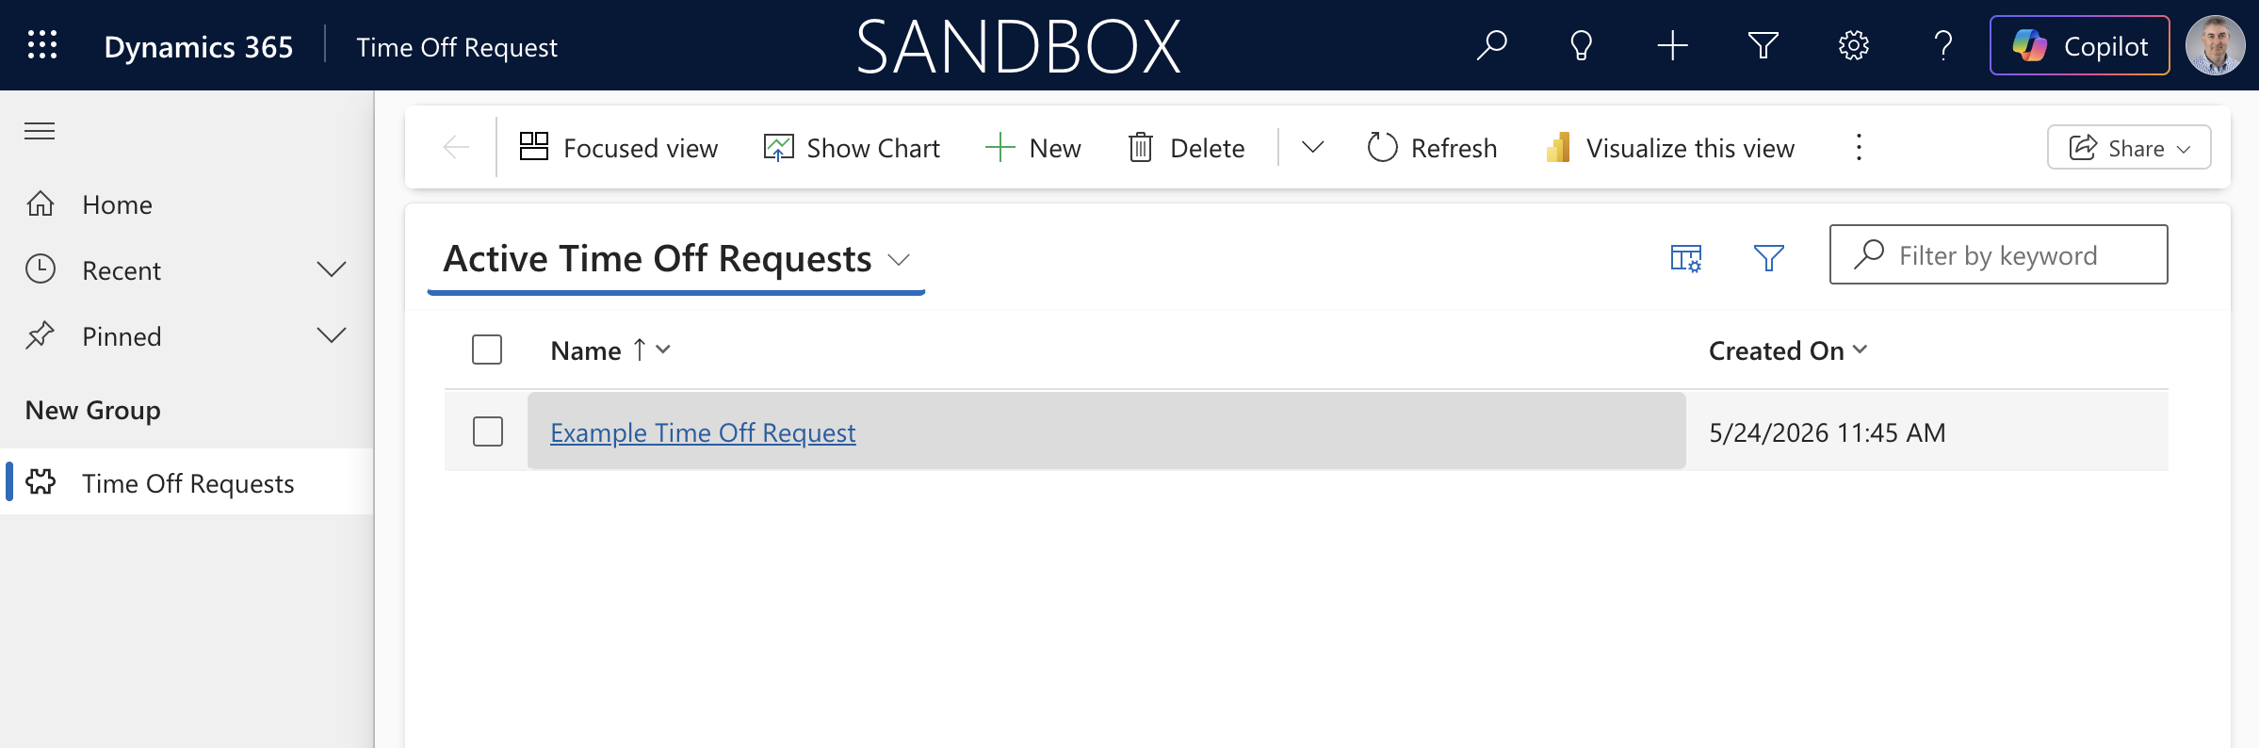Check the select all rows checkbox
The image size is (2259, 748).
487,350
